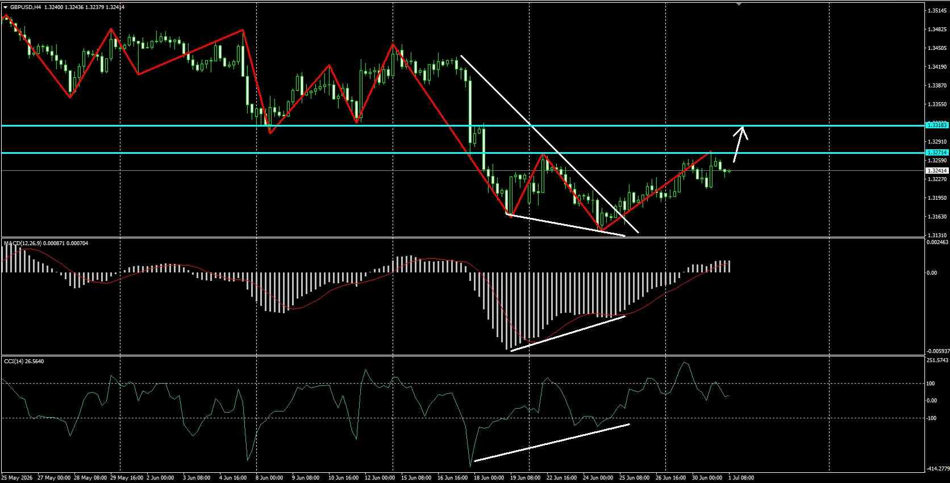This screenshot has width=950, height=483.
Task: Click the 1.31630 price scale value
Action: click(937, 217)
